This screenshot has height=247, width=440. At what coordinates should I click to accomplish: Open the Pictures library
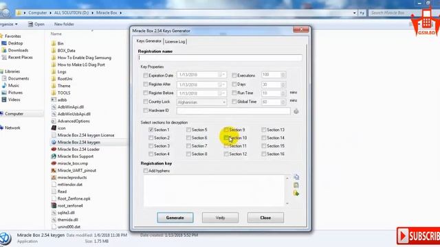coord(12,93)
